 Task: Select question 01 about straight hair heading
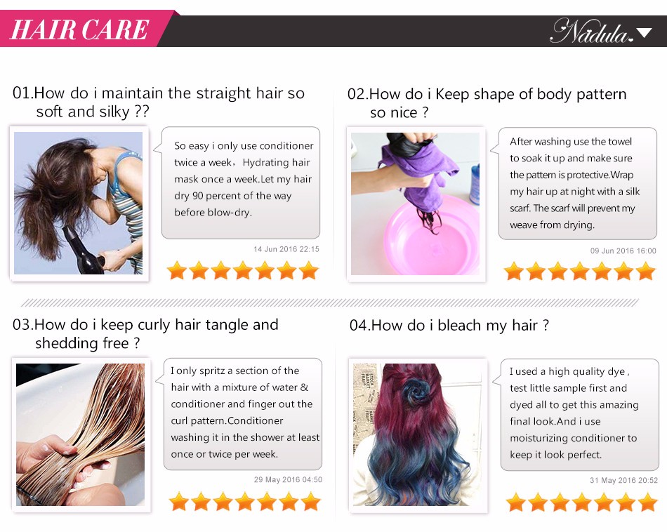(159, 102)
